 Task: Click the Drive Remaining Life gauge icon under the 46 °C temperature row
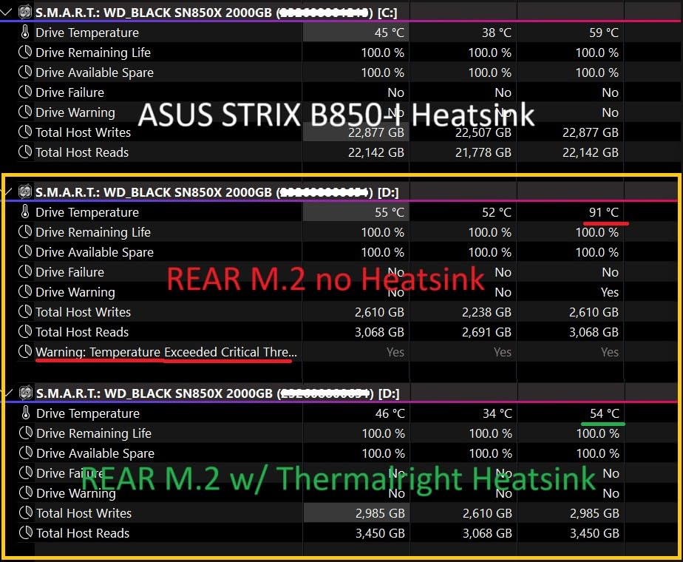26,433
